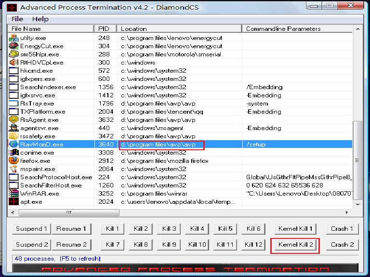Open the Help menu
Viewport: 370px width, 277px height.
pyautogui.click(x=40, y=19)
